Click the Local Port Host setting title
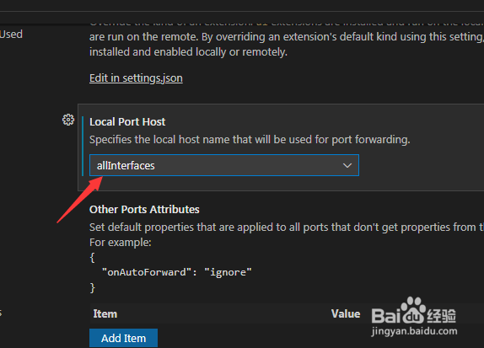This screenshot has height=348, width=484. point(127,122)
